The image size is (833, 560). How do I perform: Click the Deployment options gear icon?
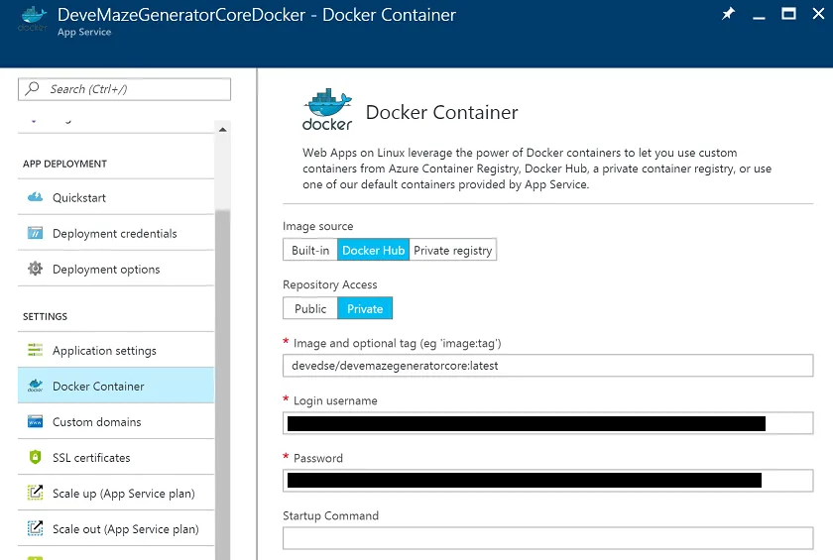click(x=36, y=269)
